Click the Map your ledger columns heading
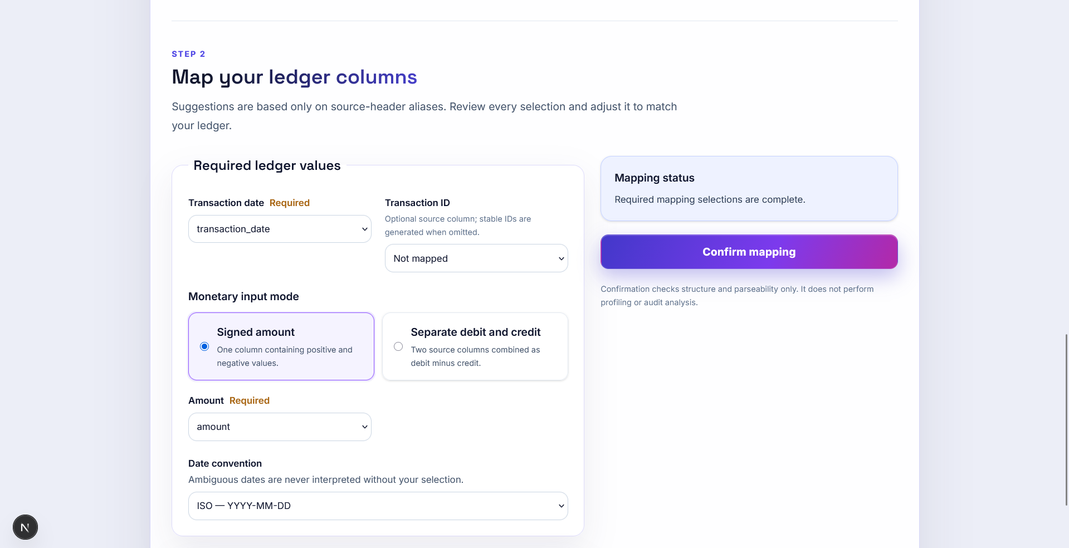 tap(294, 77)
